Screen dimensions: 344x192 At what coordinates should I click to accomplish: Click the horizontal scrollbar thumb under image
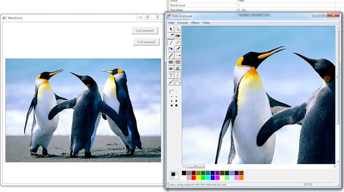[195, 167]
